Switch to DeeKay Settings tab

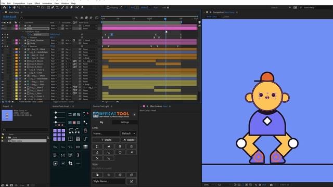click(x=125, y=123)
